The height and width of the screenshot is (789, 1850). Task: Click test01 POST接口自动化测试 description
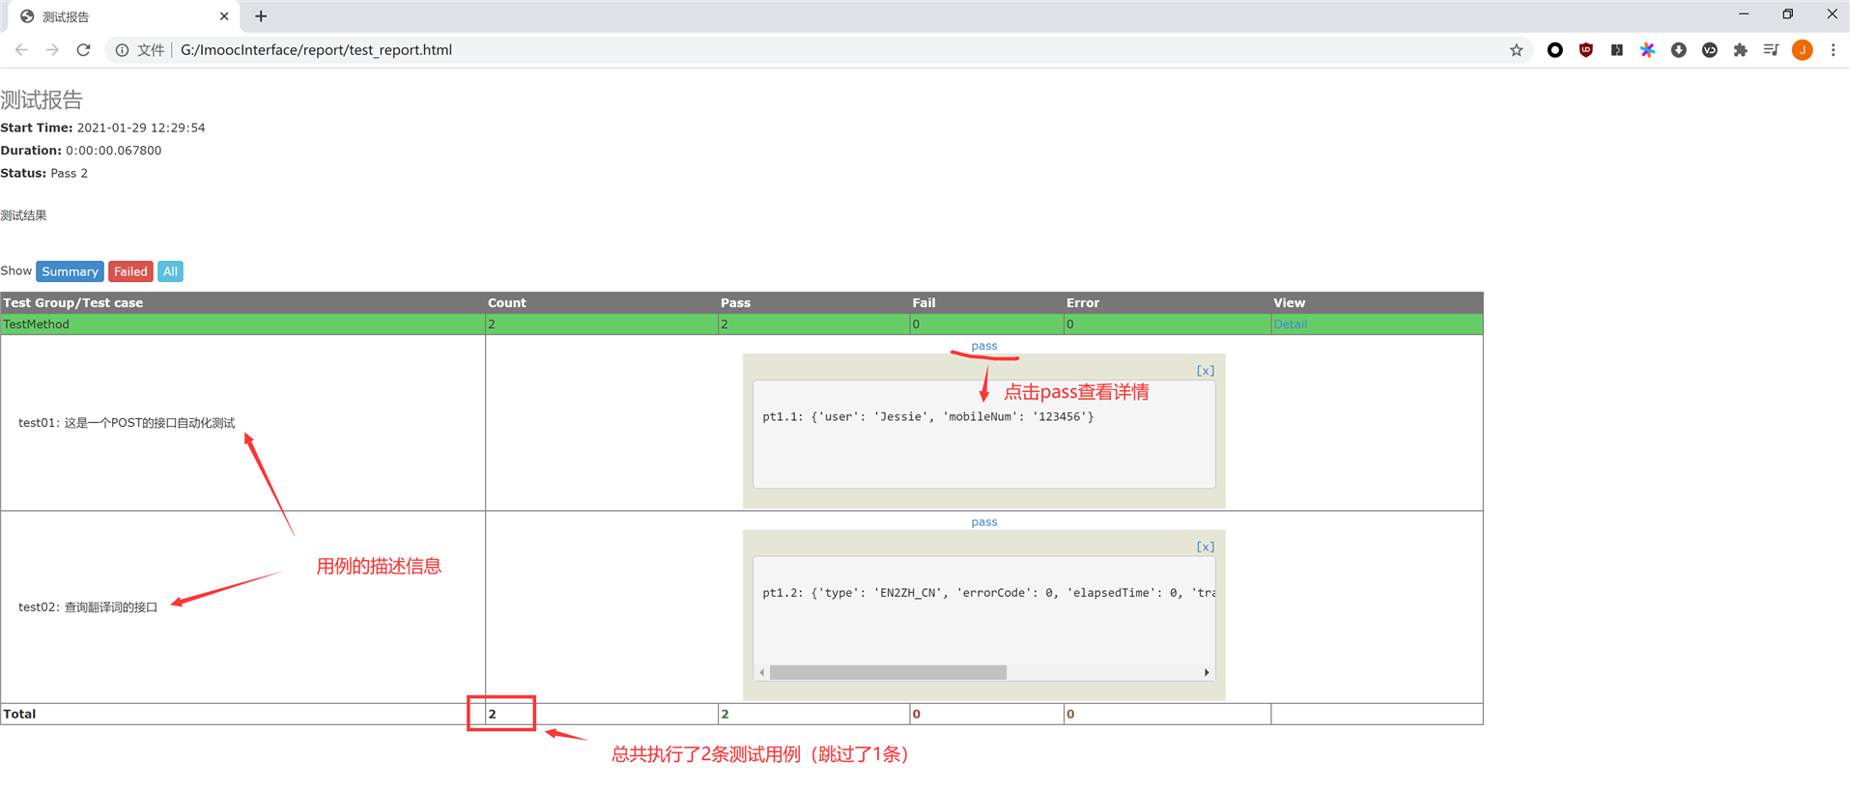click(x=127, y=423)
